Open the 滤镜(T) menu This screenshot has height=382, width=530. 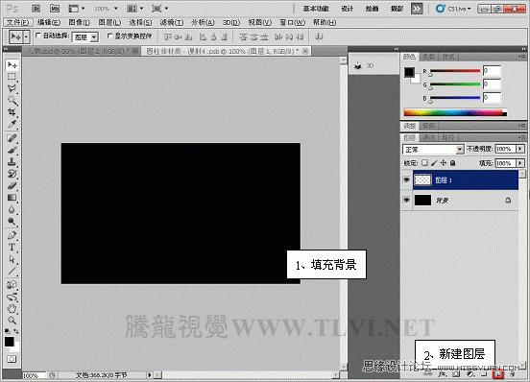pos(172,22)
